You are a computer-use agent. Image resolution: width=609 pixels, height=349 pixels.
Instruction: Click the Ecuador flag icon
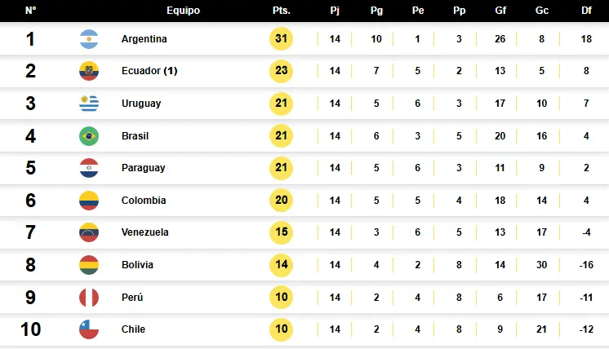(x=89, y=71)
